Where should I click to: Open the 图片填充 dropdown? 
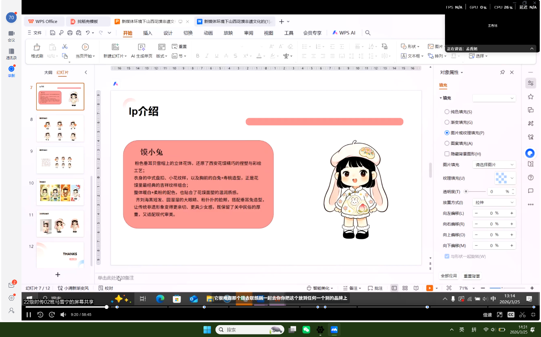(494, 164)
